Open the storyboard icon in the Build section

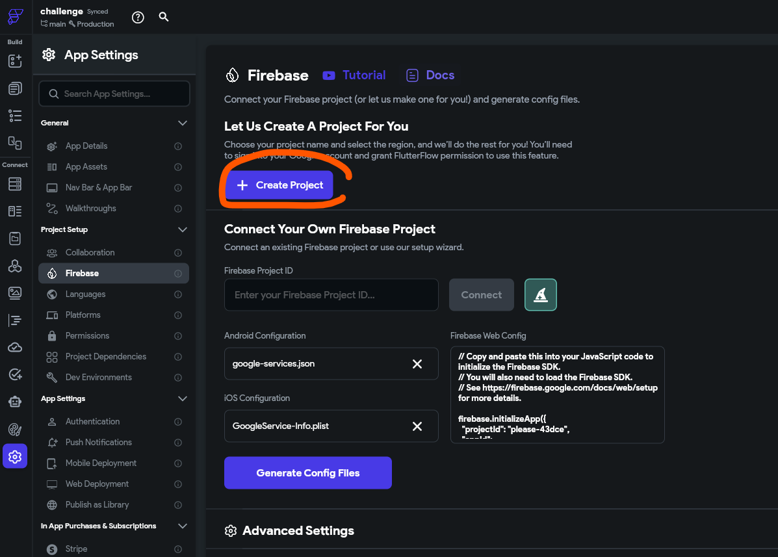pyautogui.click(x=15, y=143)
